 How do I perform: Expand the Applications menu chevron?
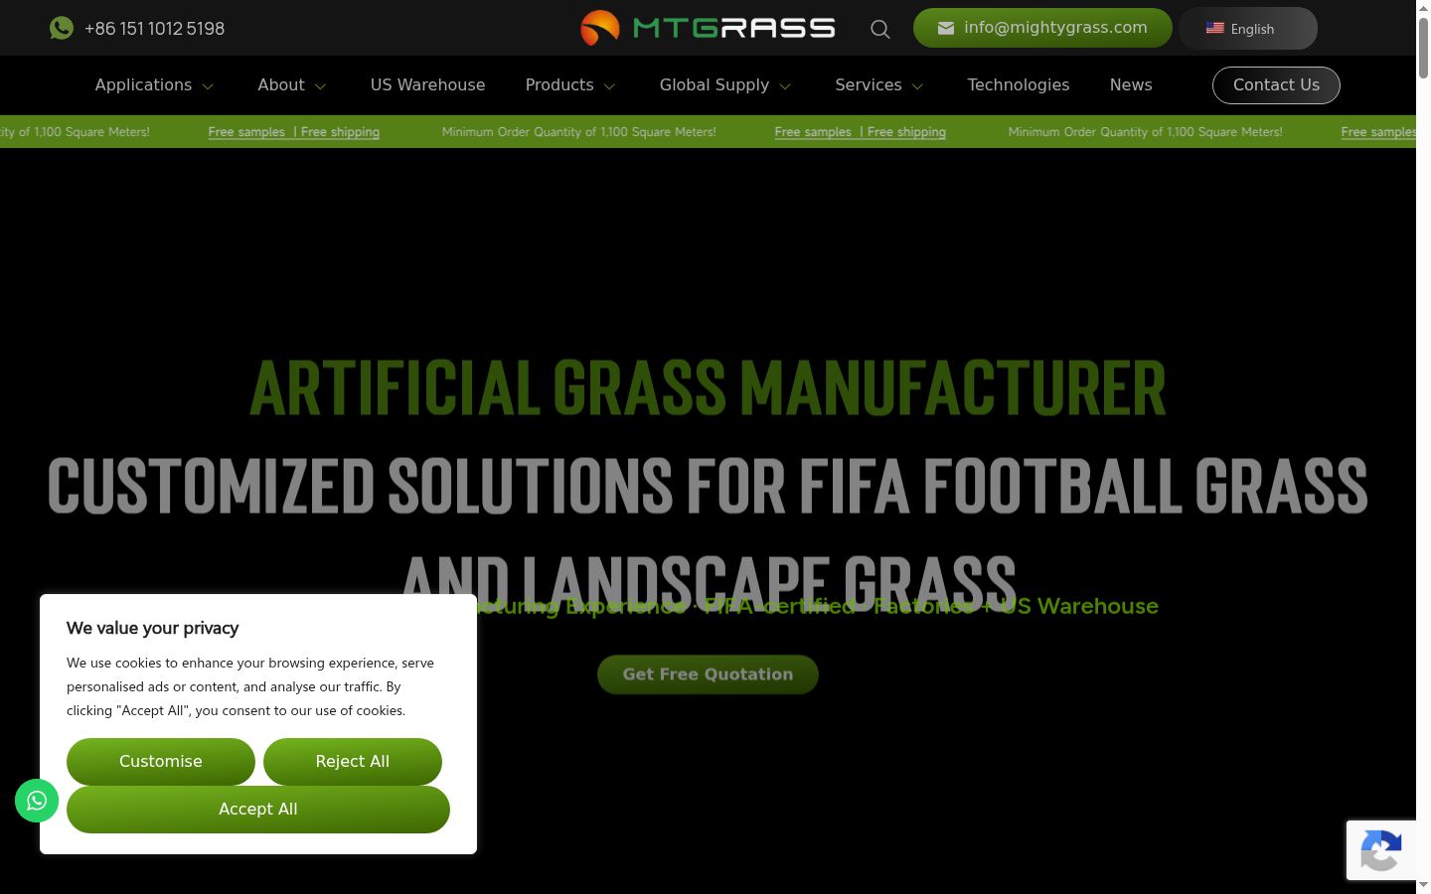208,86
